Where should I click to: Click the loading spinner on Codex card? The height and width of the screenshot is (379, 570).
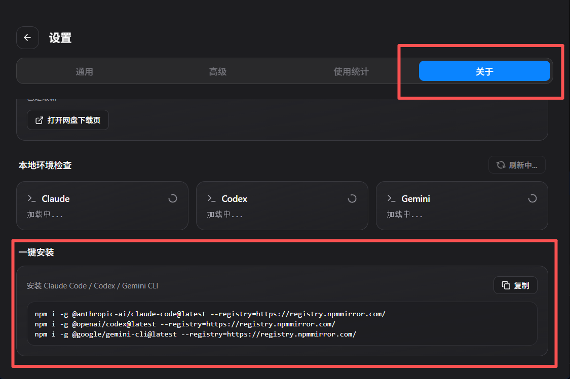[x=352, y=199]
